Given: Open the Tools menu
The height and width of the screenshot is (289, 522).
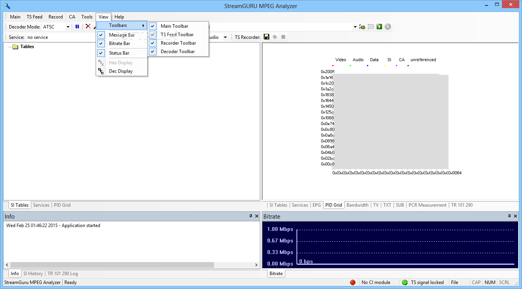Looking at the screenshot, I should point(87,17).
